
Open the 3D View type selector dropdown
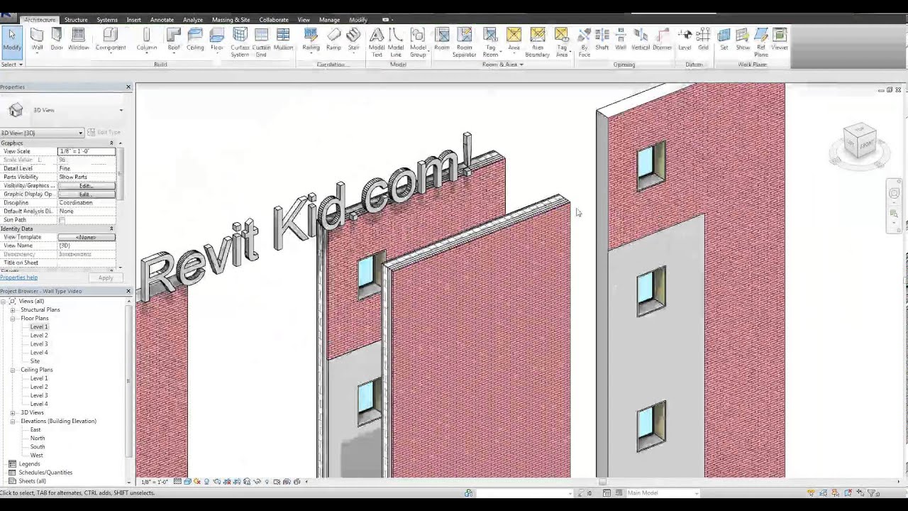tap(121, 110)
